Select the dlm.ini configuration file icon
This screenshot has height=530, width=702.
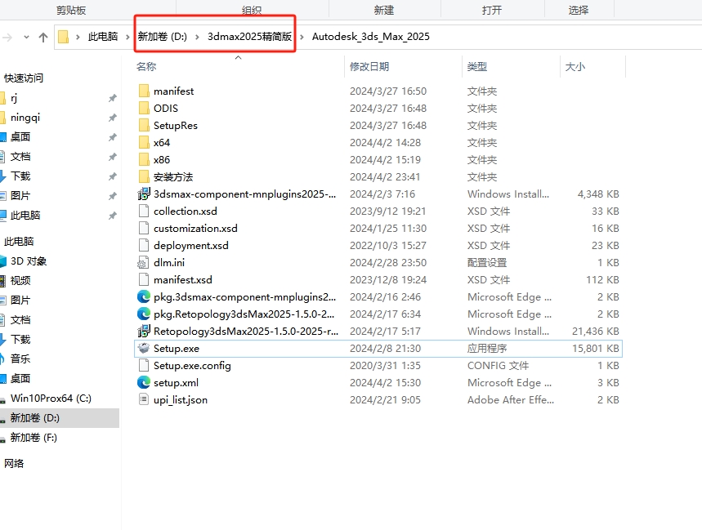[144, 263]
